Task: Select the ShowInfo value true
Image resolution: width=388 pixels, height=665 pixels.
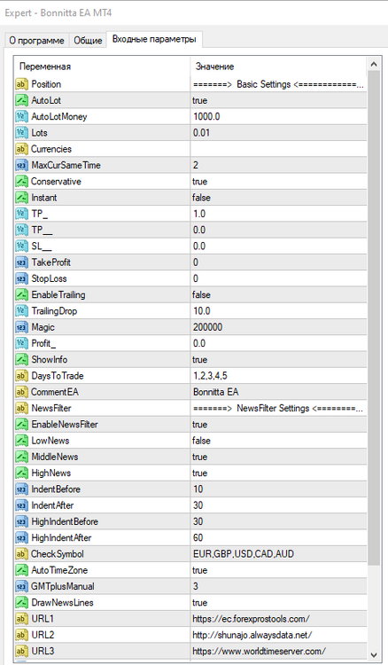Action: 200,360
